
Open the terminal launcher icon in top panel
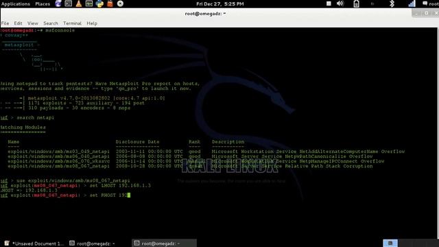pyautogui.click(x=69, y=3)
